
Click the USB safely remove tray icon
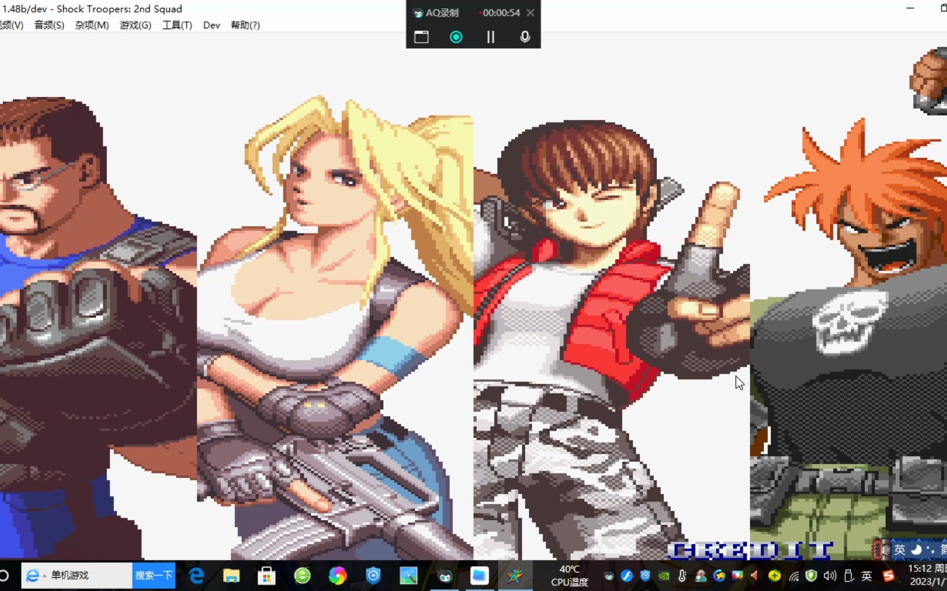pos(849,576)
